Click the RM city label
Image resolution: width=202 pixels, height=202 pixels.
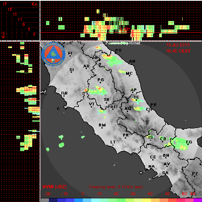(102, 125)
